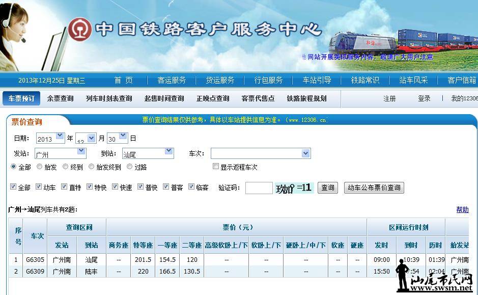Click the 201.5 特等座 price cell
This screenshot has width=478, height=295.
click(x=143, y=260)
